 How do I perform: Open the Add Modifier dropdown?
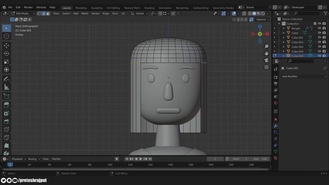tap(304, 77)
